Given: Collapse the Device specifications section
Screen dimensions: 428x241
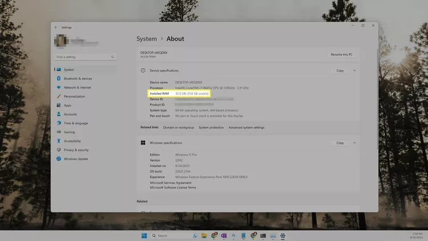Looking at the screenshot, I should [x=354, y=71].
